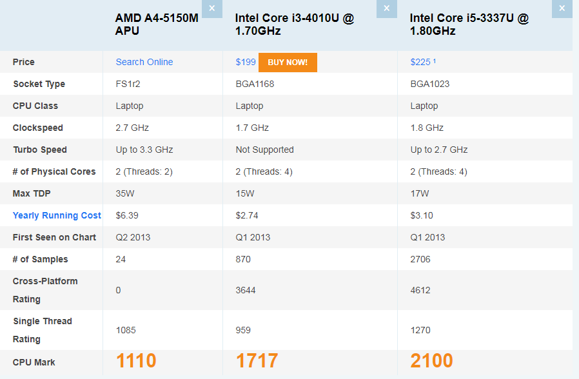Click the Single Thread Rating row label
Image resolution: width=579 pixels, height=379 pixels.
coord(43,330)
